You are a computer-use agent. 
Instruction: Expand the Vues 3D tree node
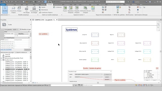pos(3,54)
